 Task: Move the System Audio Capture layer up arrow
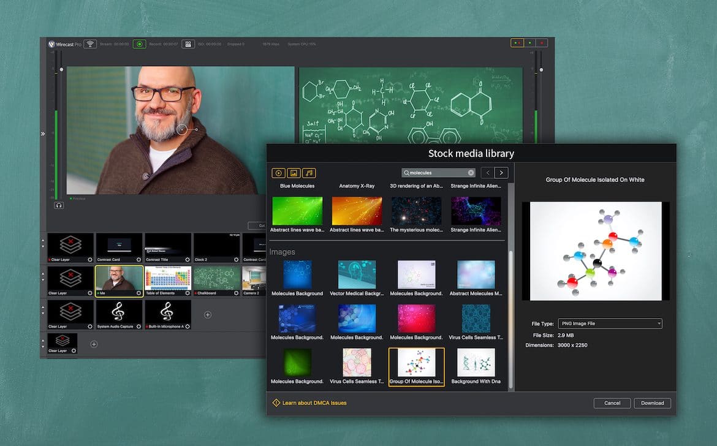click(43, 307)
